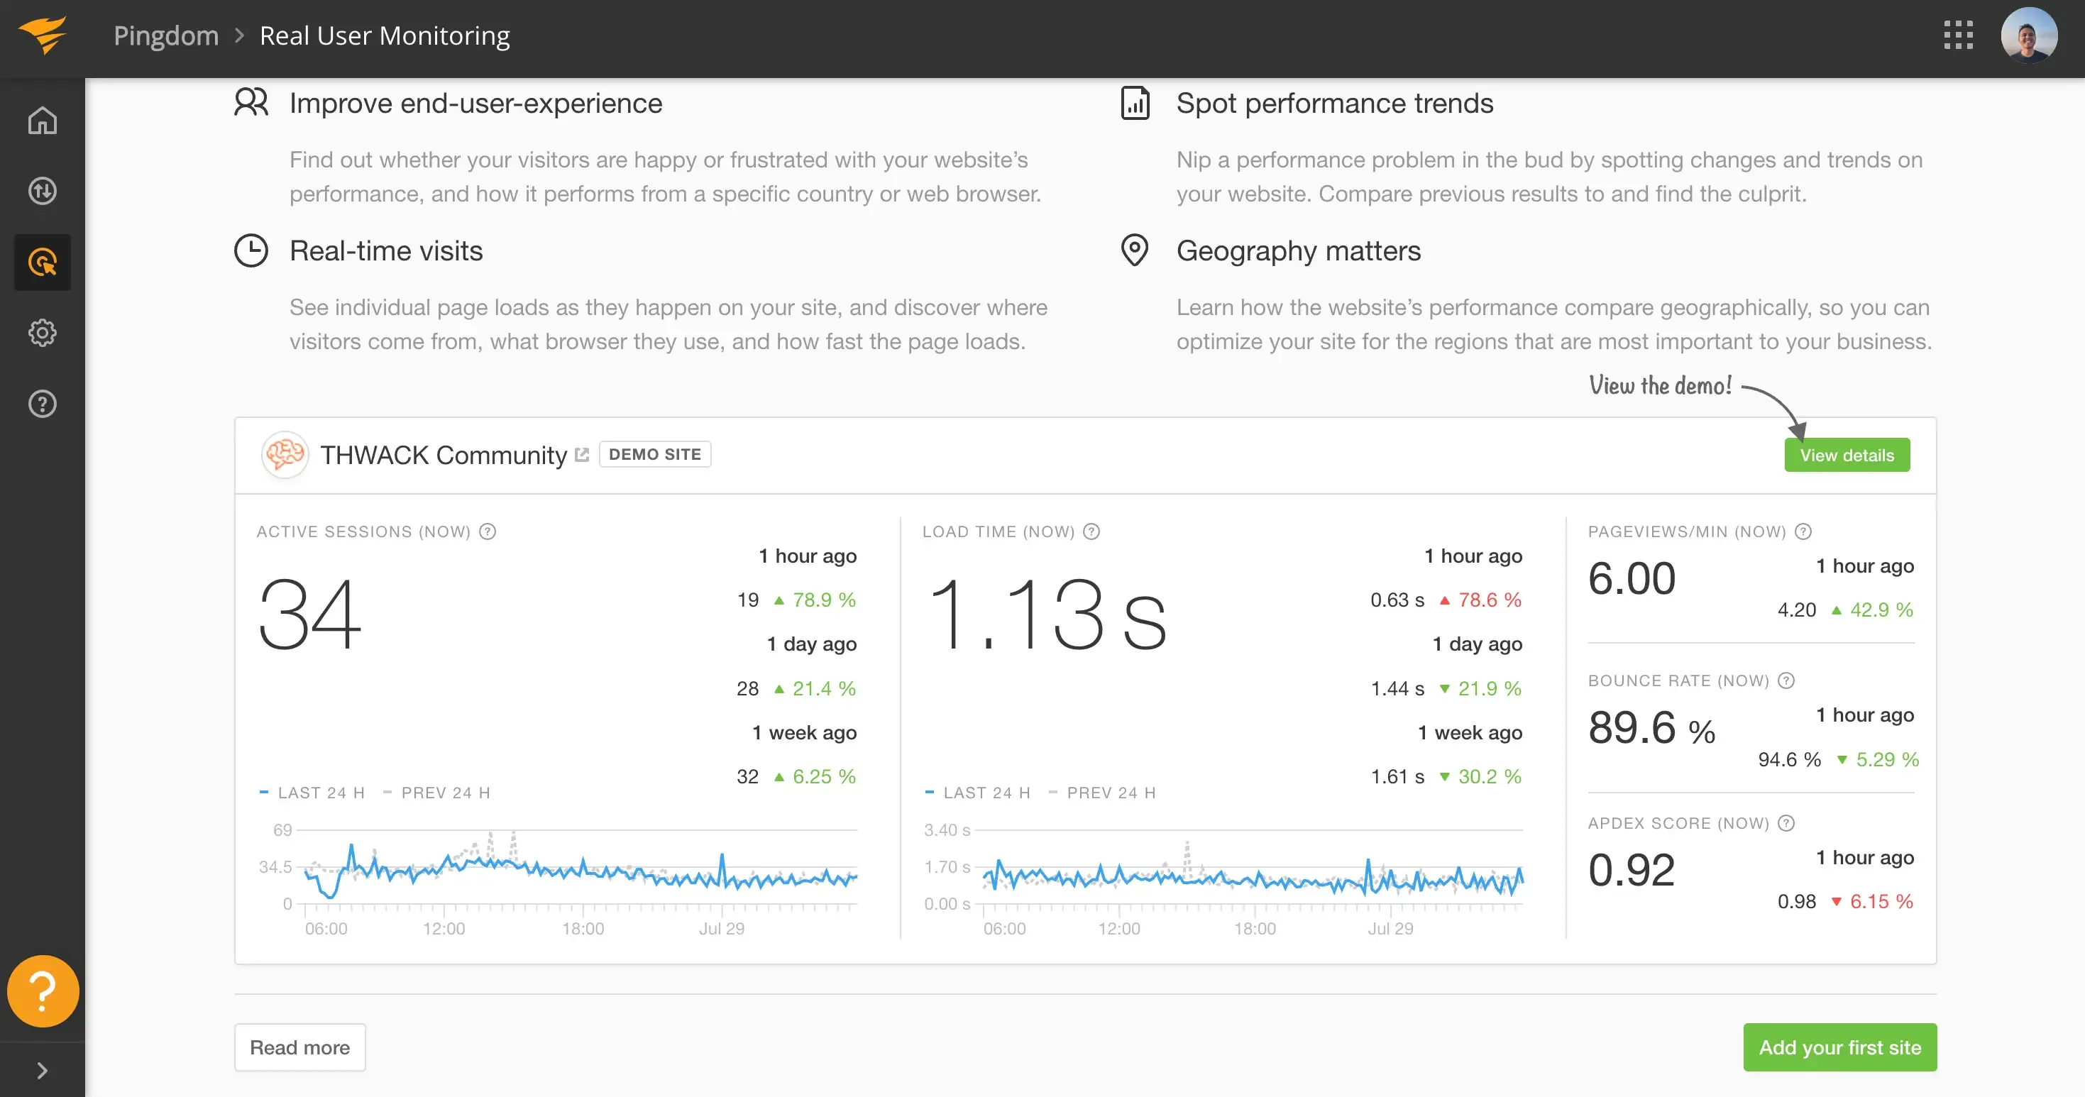Open the gray Help question mark icon in the sidebar
Screen dimensions: 2085x1097
(42, 404)
